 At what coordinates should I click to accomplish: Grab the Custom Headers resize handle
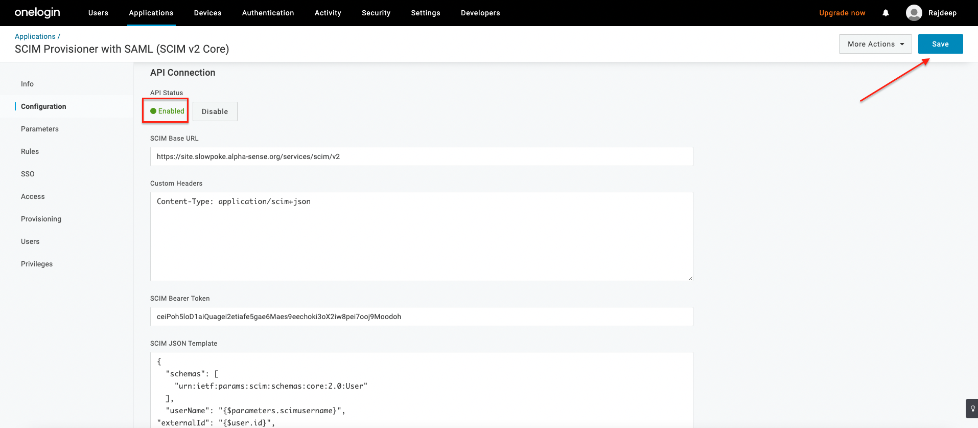690,278
